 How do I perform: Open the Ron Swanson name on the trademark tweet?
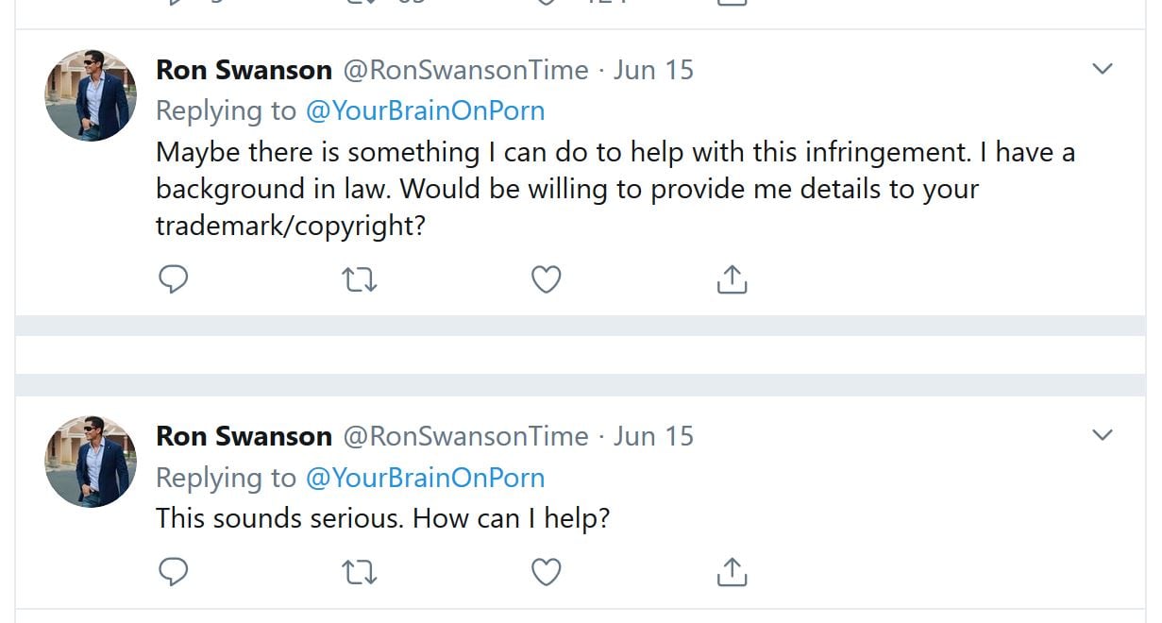[244, 70]
